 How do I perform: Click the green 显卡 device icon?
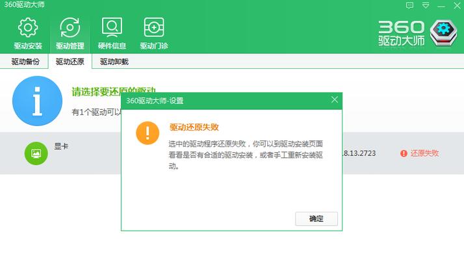pyautogui.click(x=36, y=153)
